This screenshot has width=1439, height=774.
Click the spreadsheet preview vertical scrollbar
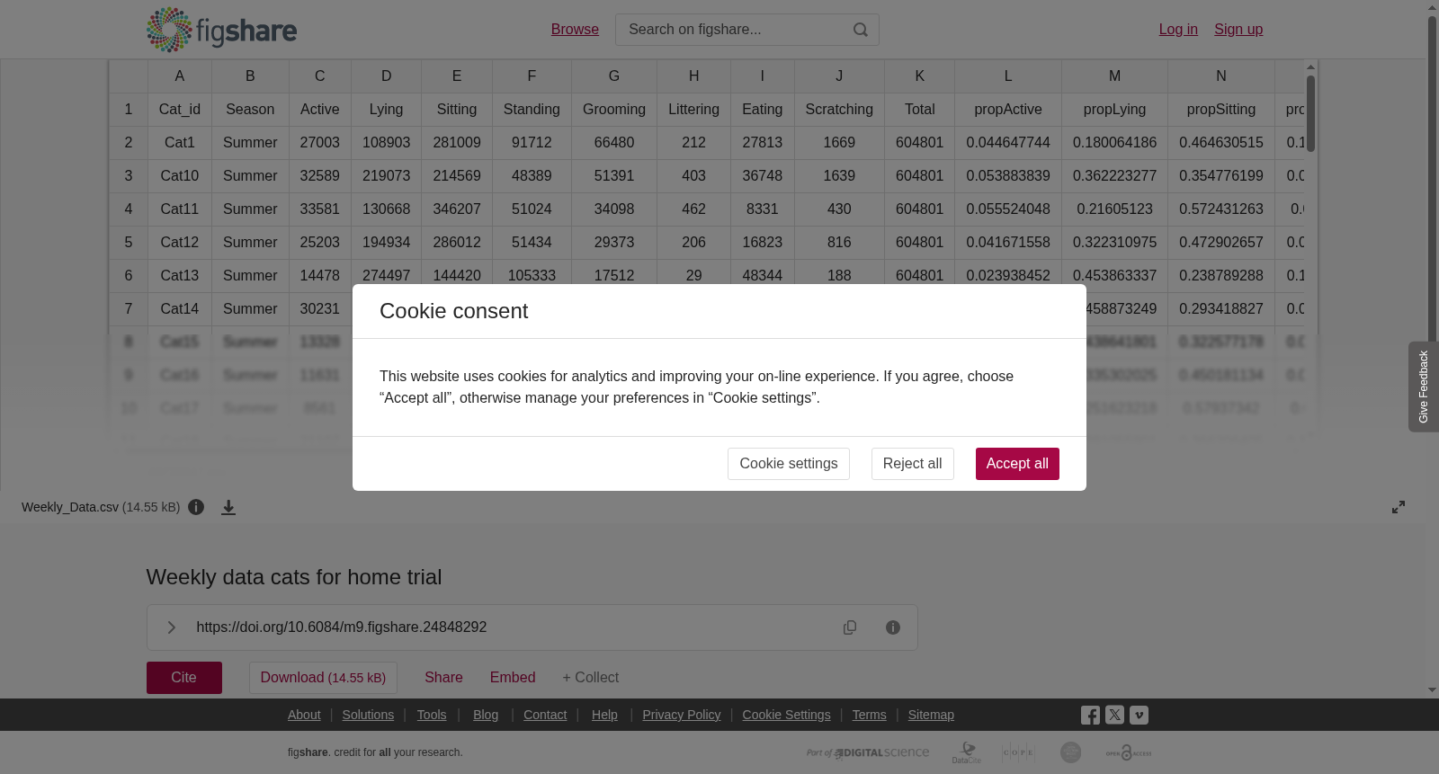(1311, 113)
